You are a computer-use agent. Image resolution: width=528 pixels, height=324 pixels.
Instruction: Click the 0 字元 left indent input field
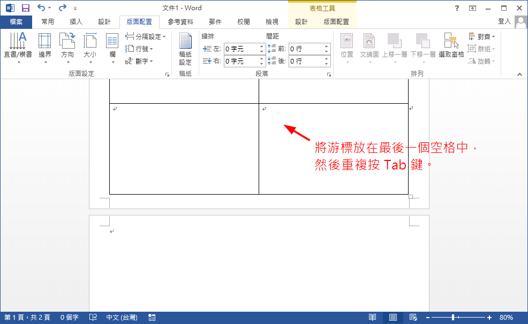click(x=241, y=49)
